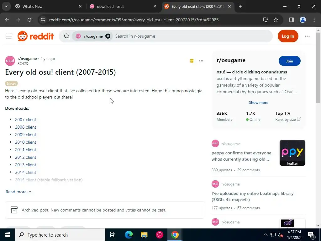Open the Reddit hamburger menu
Viewport: 321px width, 241px height.
(9, 36)
